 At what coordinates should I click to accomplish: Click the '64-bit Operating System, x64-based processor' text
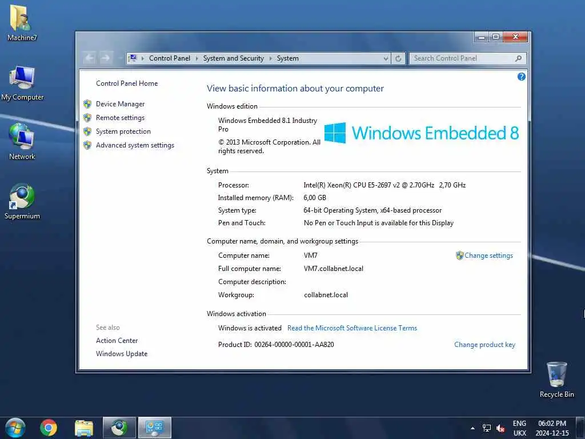(x=372, y=210)
